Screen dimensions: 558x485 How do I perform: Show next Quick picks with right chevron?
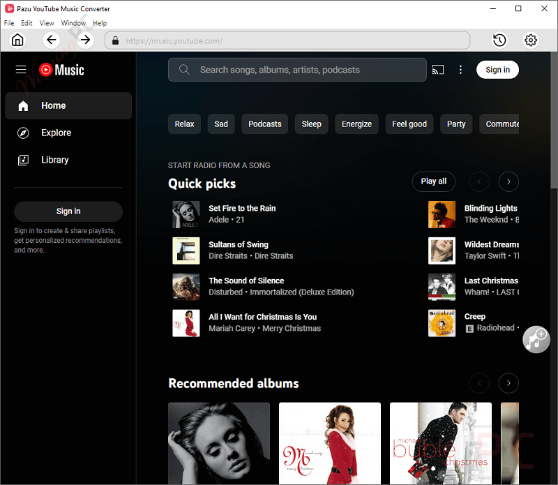tap(508, 181)
